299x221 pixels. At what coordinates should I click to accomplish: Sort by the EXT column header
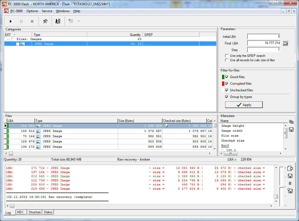8,35
